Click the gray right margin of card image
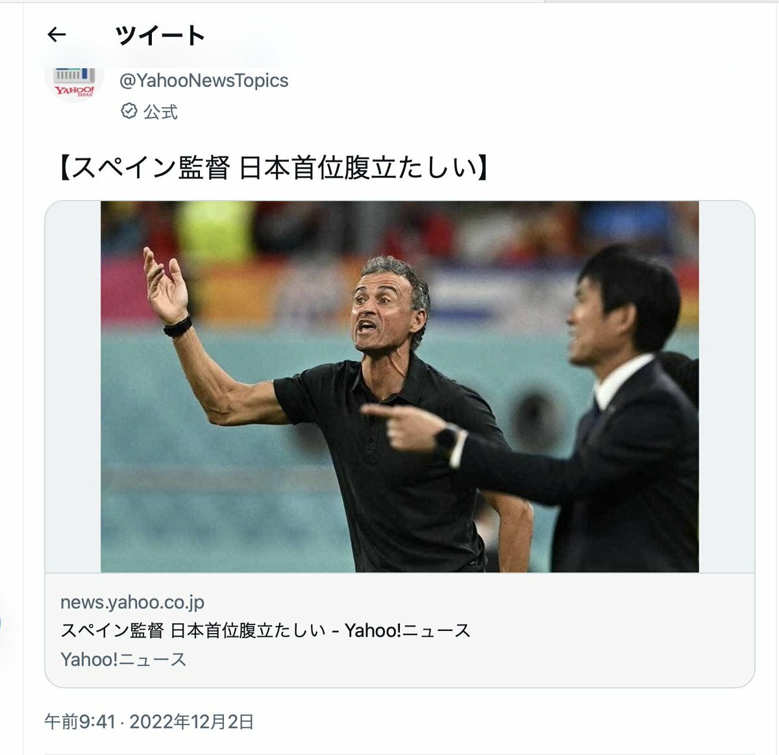This screenshot has height=755, width=779. 726,387
